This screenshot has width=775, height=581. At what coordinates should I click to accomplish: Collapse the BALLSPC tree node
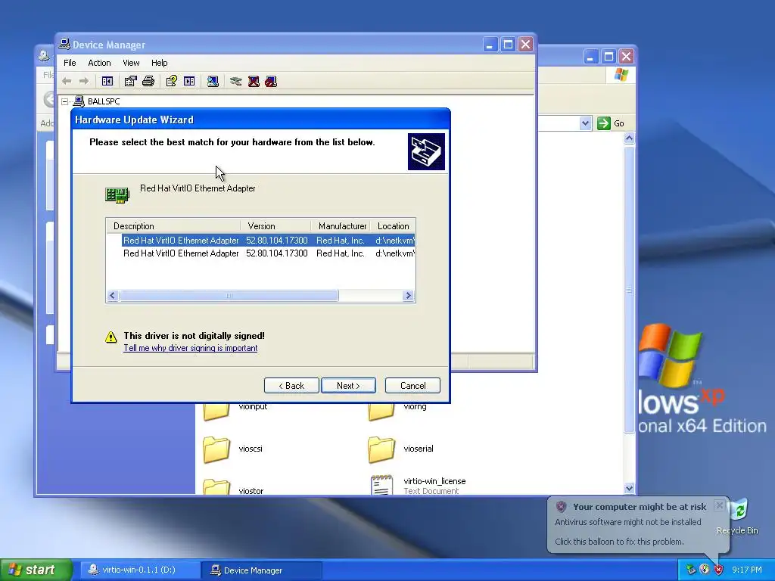point(65,101)
